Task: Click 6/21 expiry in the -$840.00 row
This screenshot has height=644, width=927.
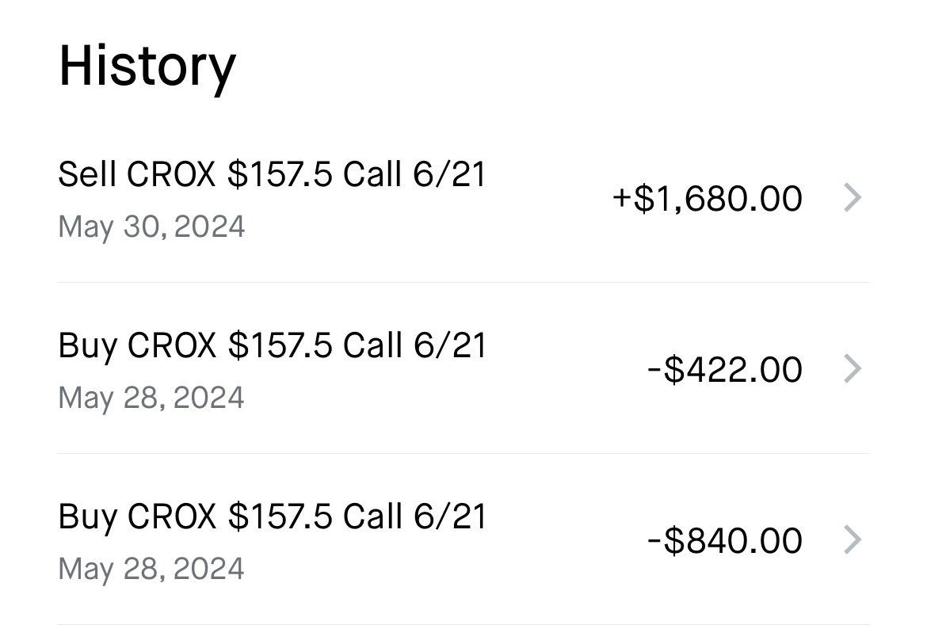Action: click(449, 516)
